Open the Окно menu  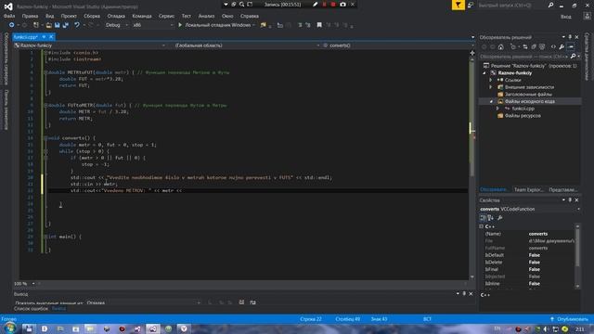pyautogui.click(x=227, y=16)
